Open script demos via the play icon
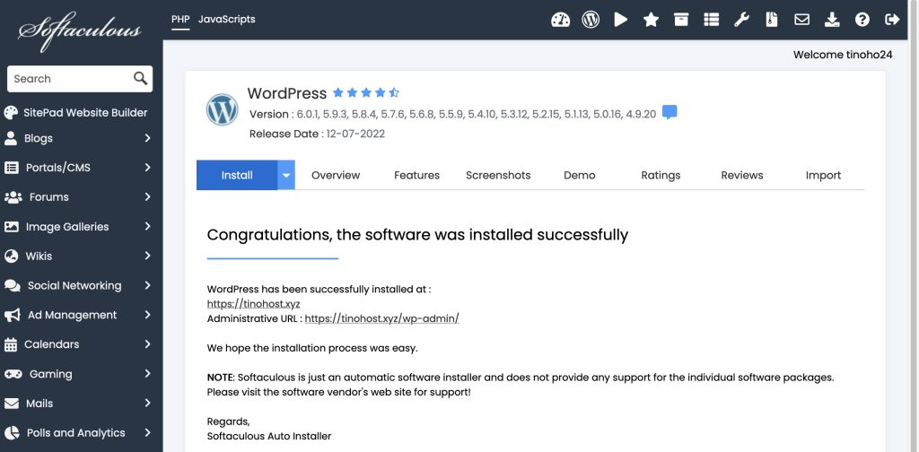The width and height of the screenshot is (919, 452). coord(621,20)
